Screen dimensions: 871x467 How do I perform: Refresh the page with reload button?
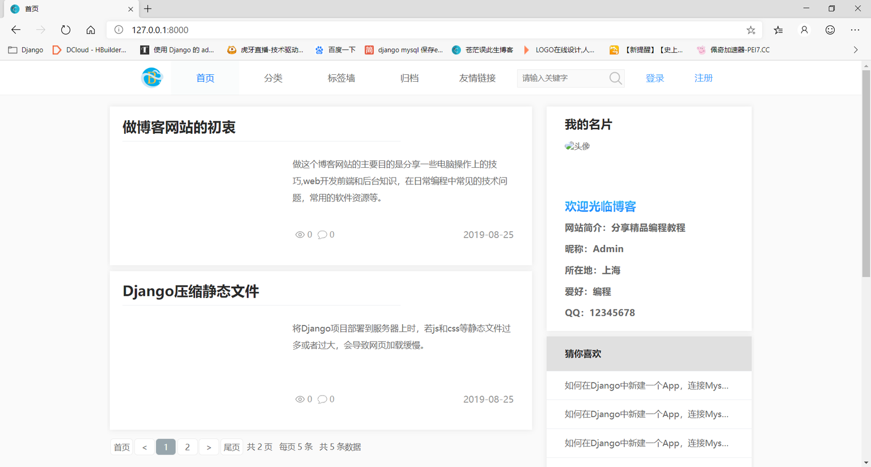click(x=66, y=30)
